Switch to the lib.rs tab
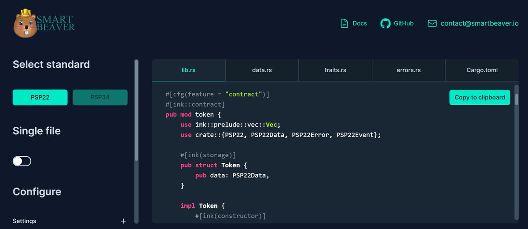The height and width of the screenshot is (229, 528). [x=189, y=70]
